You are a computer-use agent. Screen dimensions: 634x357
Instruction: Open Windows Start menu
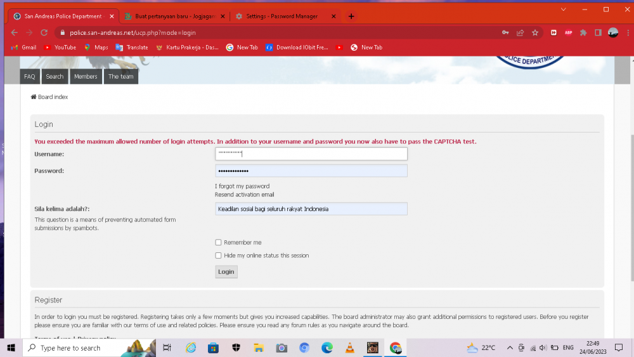[11, 347]
